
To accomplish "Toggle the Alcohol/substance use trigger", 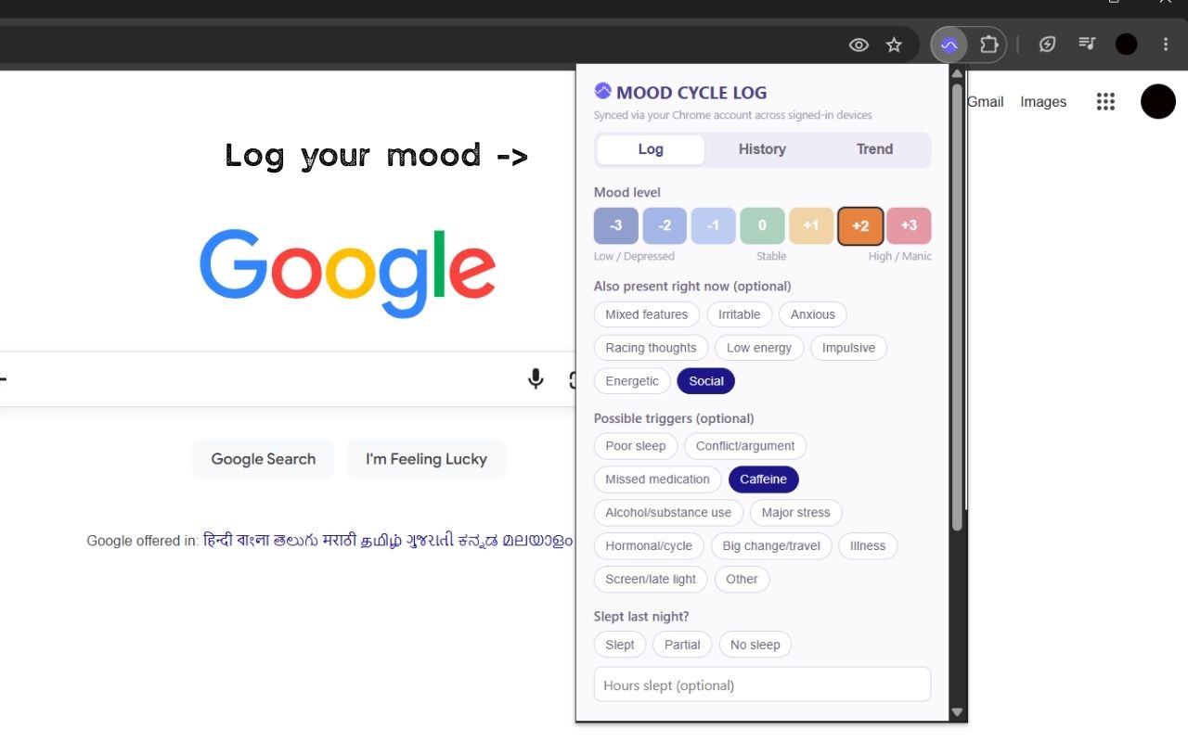I will [x=668, y=513].
